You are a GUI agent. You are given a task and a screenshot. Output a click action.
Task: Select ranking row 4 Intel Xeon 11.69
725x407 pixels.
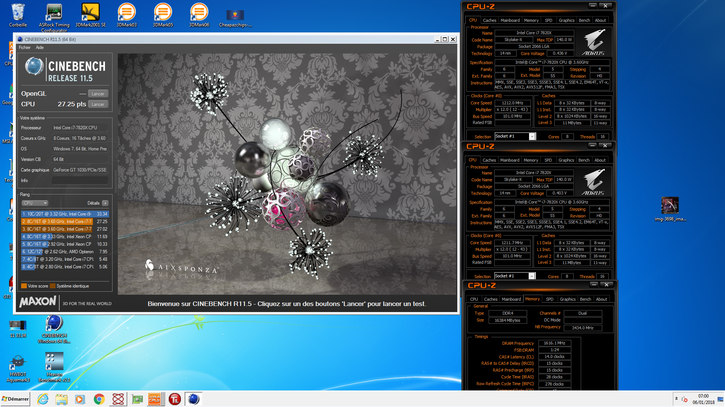pos(65,237)
